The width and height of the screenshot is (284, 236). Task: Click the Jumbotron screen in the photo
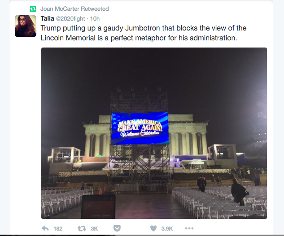140,128
